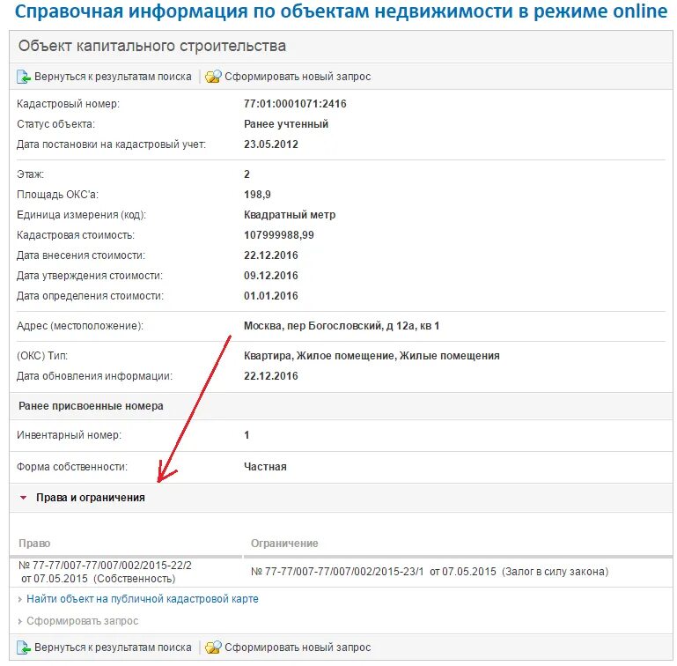Click the top return-to-results arrow icon

tap(24, 77)
